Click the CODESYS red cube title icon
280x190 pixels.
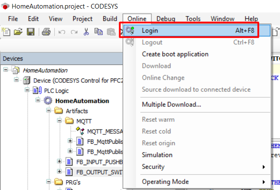click(x=5, y=6)
